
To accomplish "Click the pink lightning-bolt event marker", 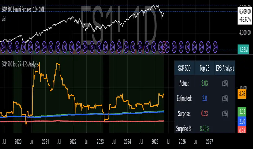I will 164,47.
